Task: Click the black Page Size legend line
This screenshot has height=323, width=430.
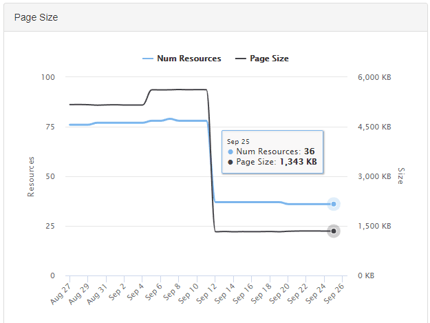Action: 241,59
